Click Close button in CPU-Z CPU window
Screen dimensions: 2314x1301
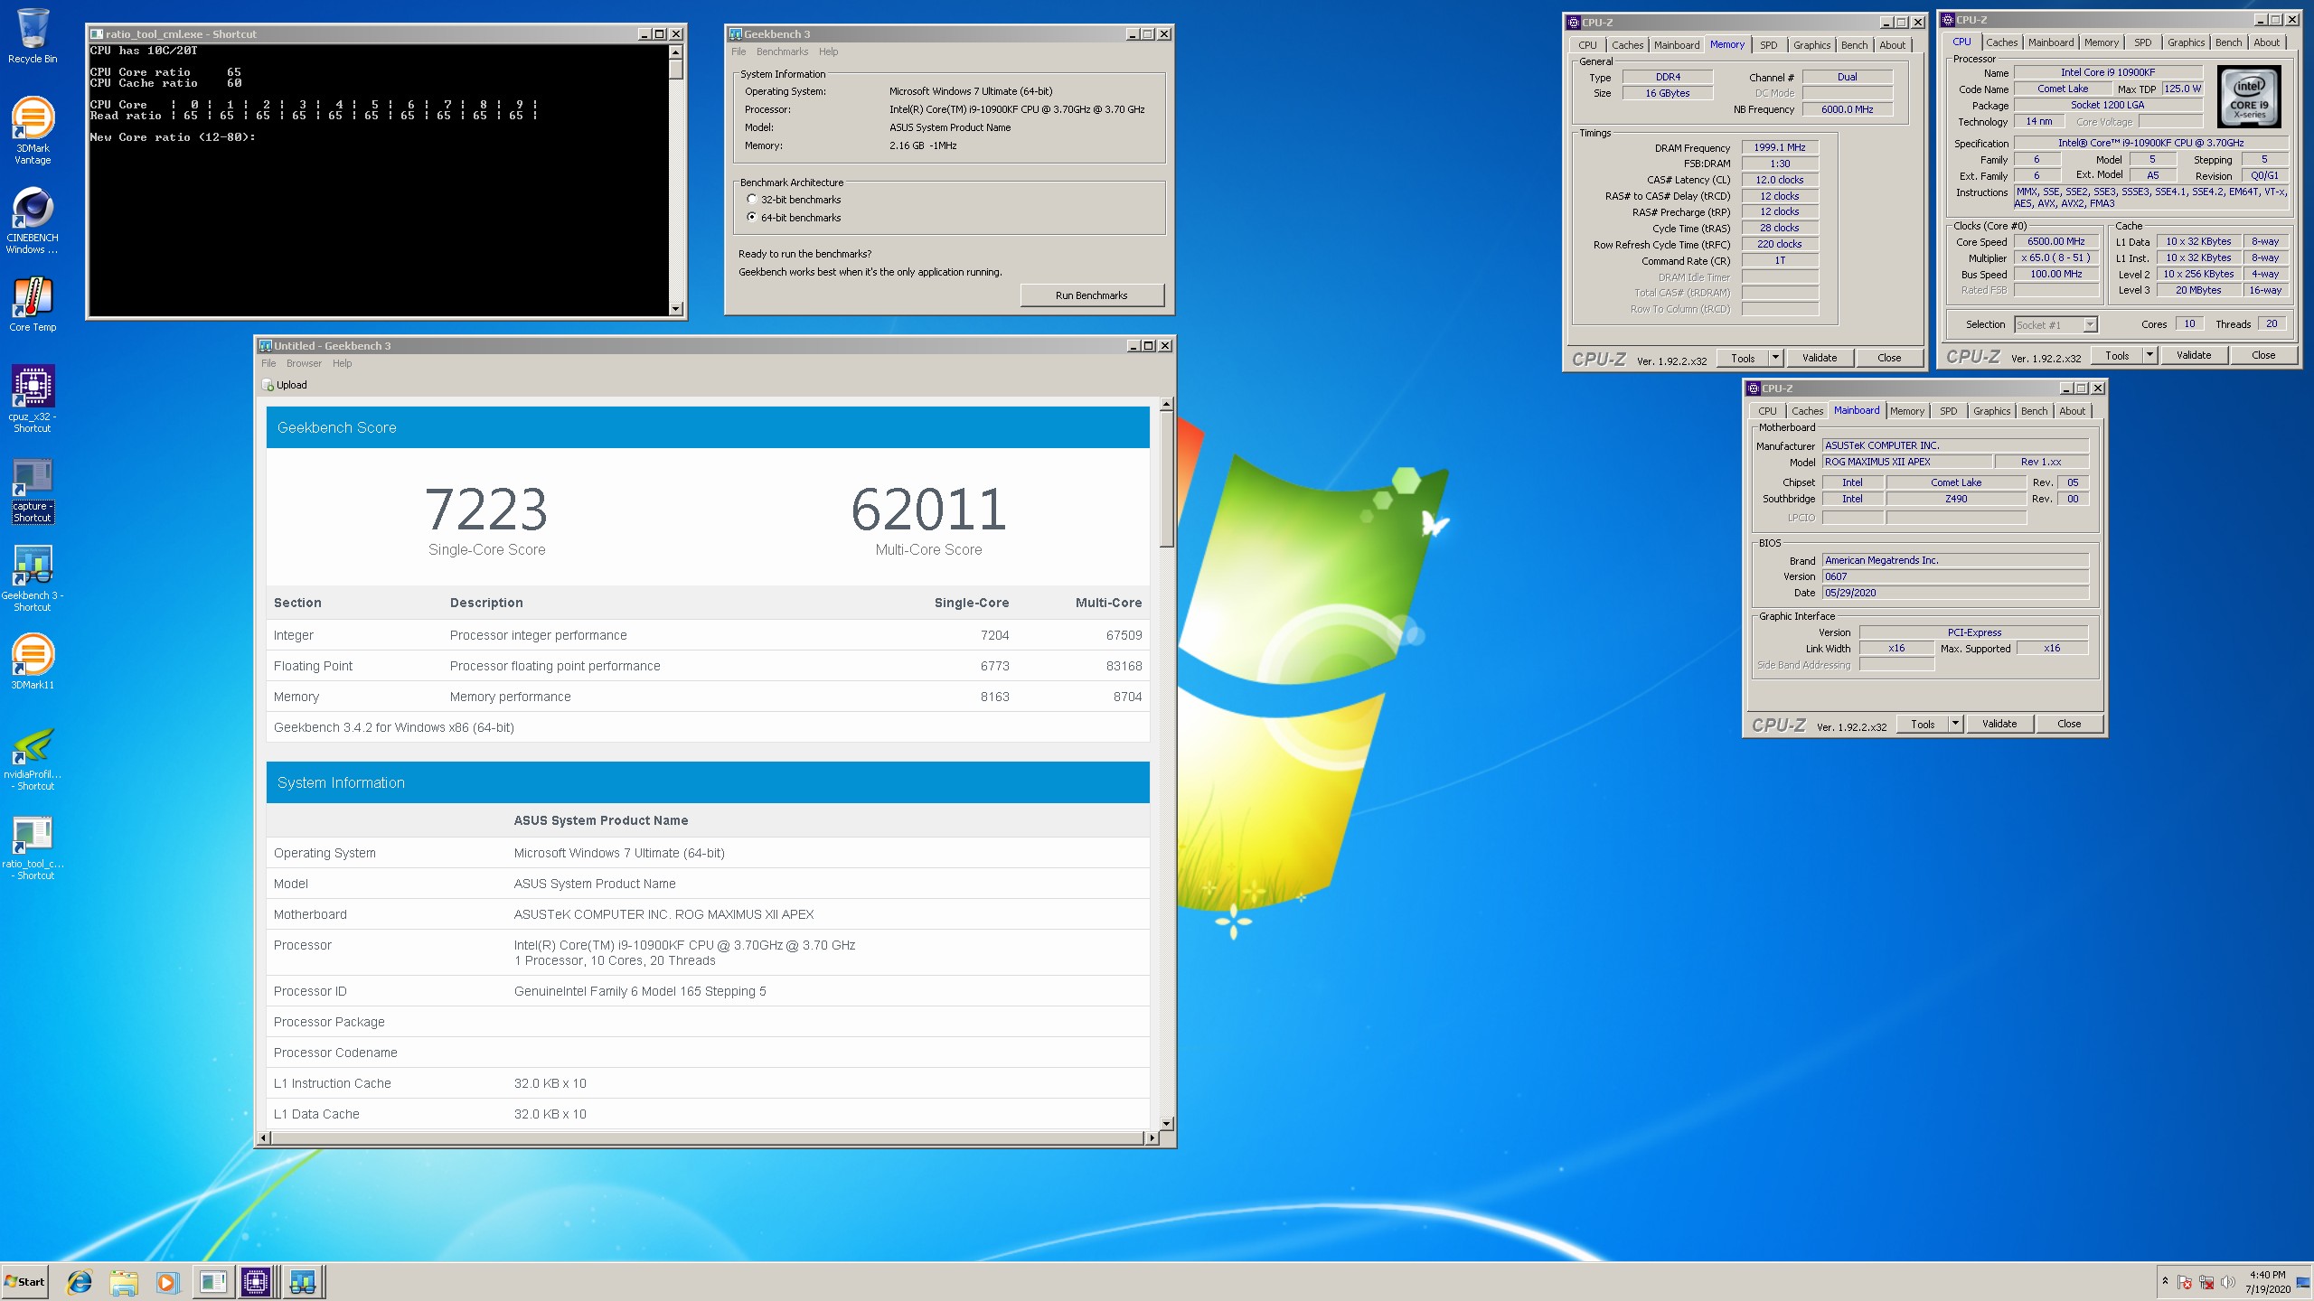pos(2262,355)
